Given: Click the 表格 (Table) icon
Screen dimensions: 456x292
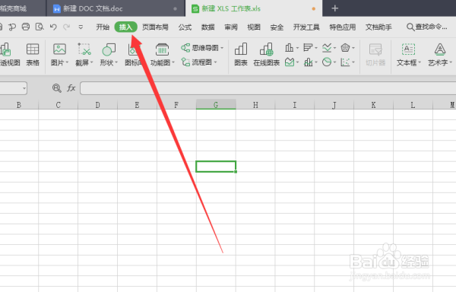Looking at the screenshot, I should tap(33, 49).
